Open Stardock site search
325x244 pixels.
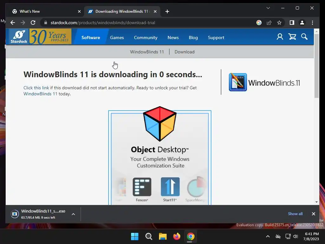(x=304, y=37)
